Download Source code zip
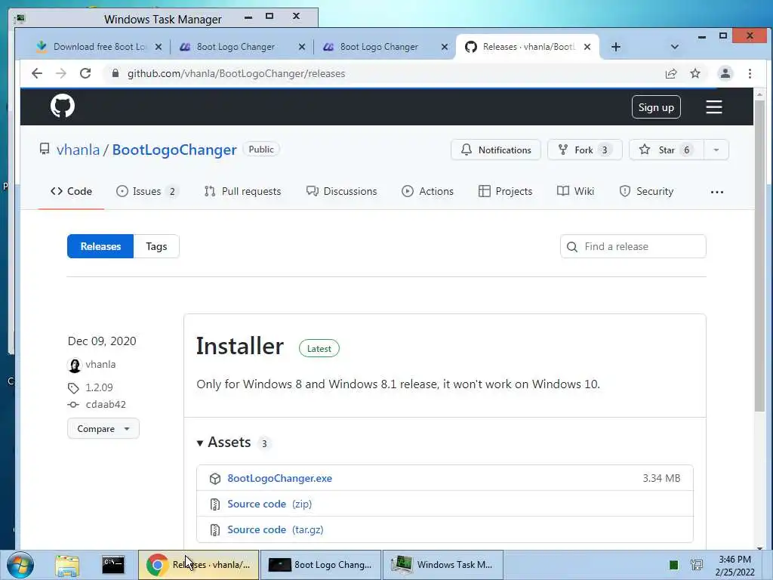773x580 pixels. click(269, 504)
